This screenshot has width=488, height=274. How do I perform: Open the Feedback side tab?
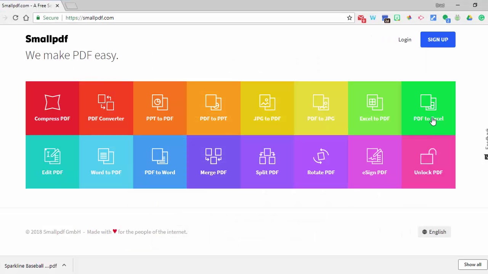(x=486, y=144)
